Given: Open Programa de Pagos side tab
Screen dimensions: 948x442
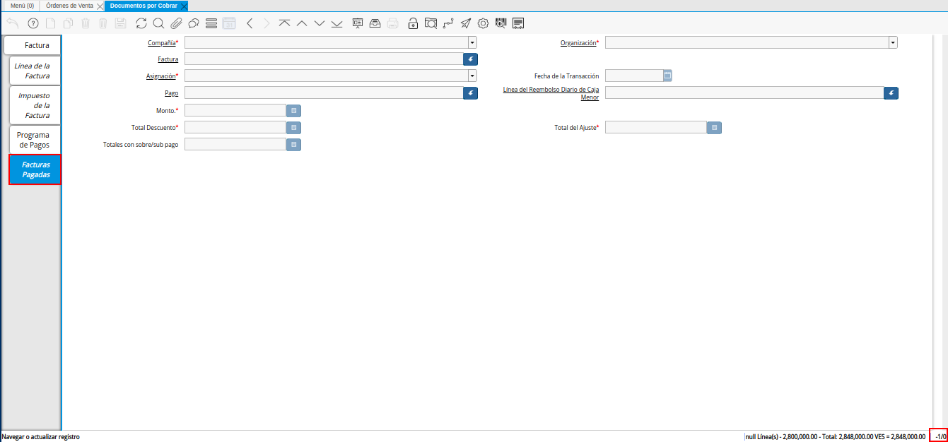Looking at the screenshot, I should [35, 140].
